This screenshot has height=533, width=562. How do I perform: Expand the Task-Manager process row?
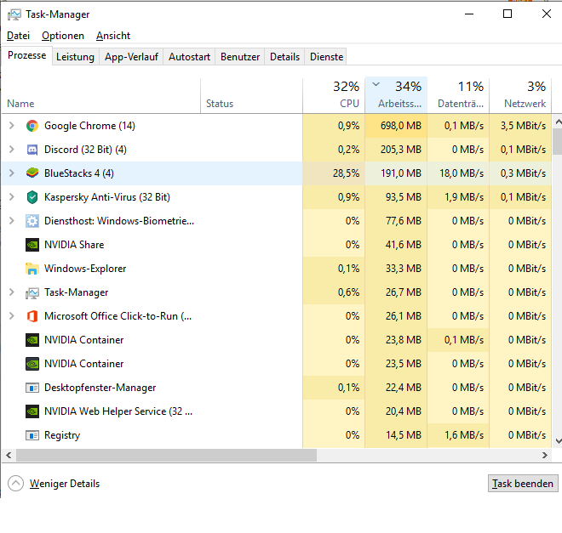click(11, 292)
